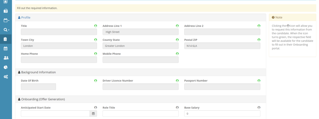Click the clipboard icon in the sidebar

[x=6, y=39]
